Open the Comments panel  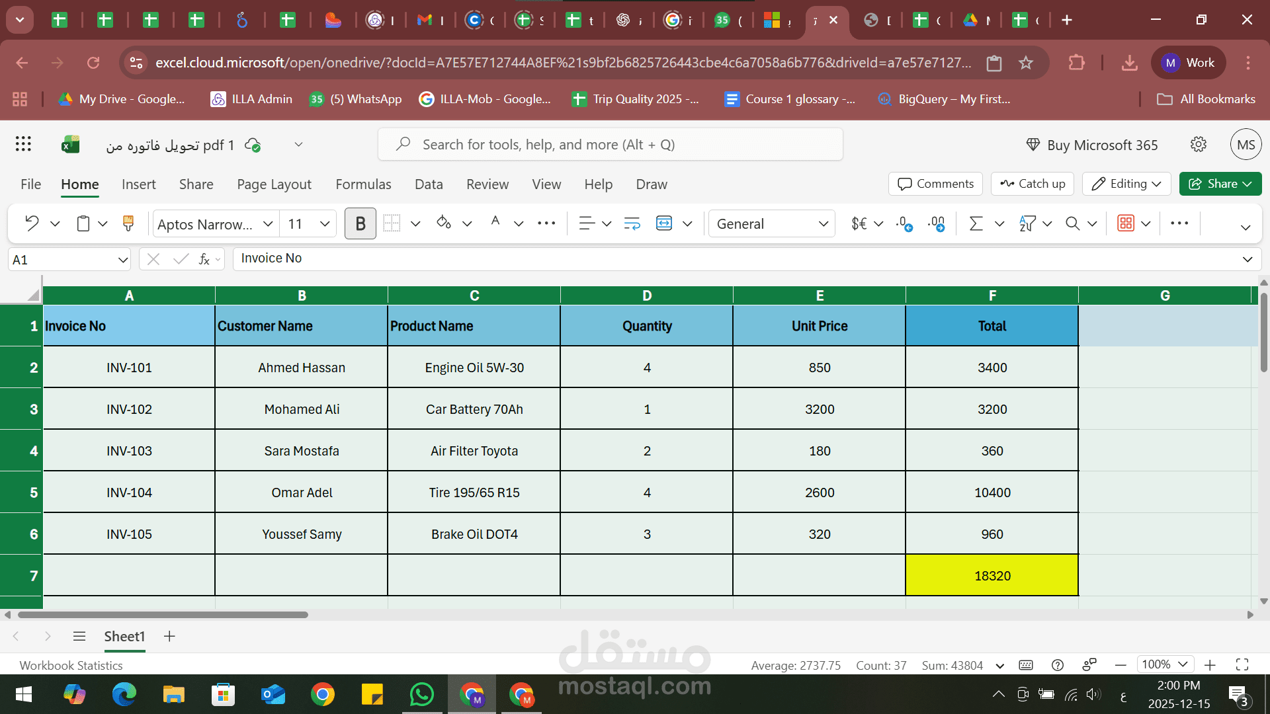point(935,184)
